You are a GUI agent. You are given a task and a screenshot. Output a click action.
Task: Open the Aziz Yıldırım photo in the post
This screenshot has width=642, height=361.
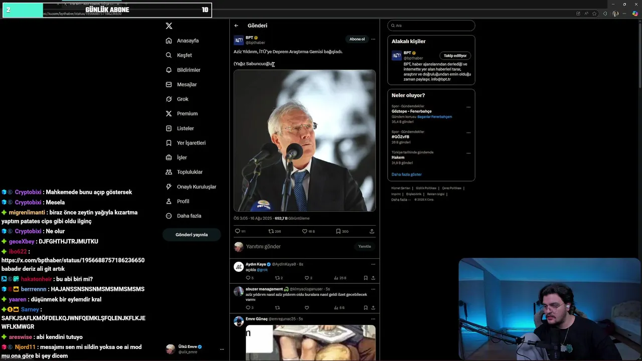304,140
